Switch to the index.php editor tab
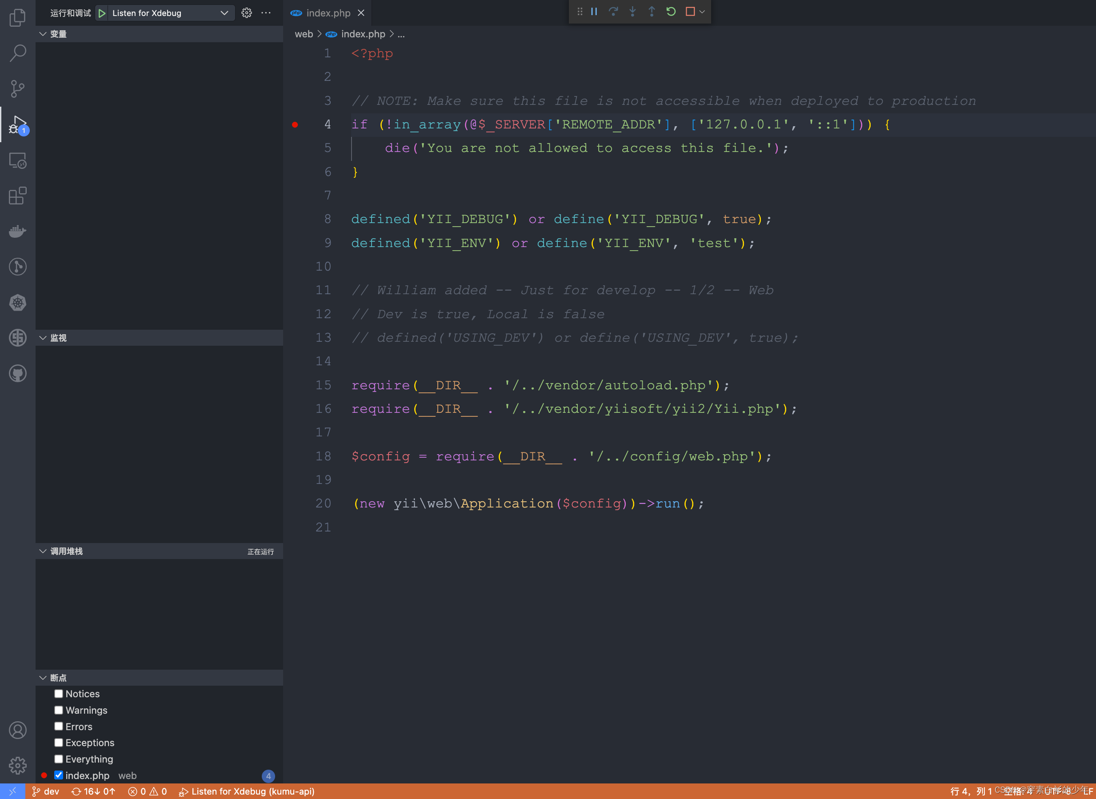This screenshot has width=1096, height=799. coord(328,13)
